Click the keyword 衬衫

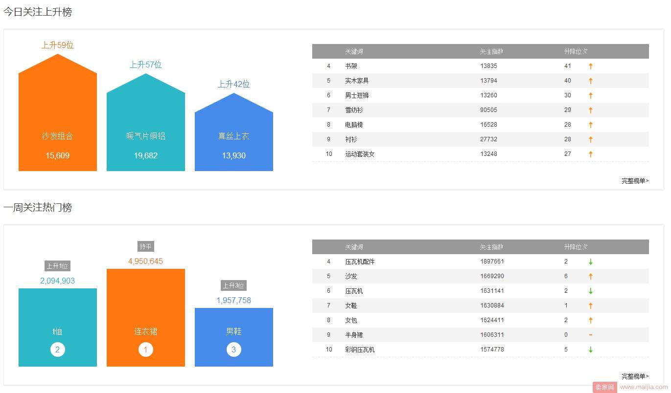pyautogui.click(x=351, y=139)
